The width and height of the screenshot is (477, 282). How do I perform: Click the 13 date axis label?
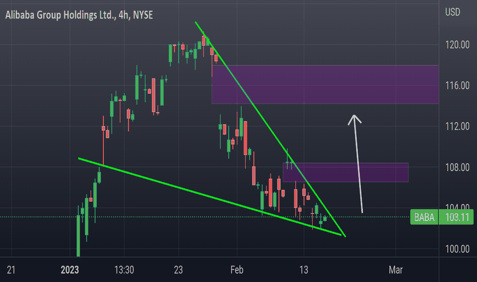(303, 270)
